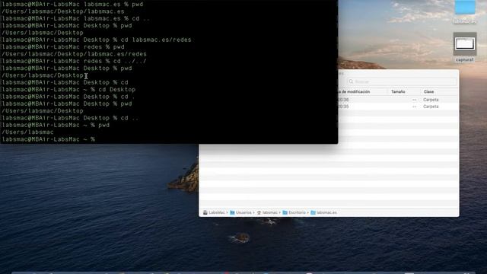Click terminal line '~ % pwd'
Viewport: 487px width, 274px height.
(56, 125)
